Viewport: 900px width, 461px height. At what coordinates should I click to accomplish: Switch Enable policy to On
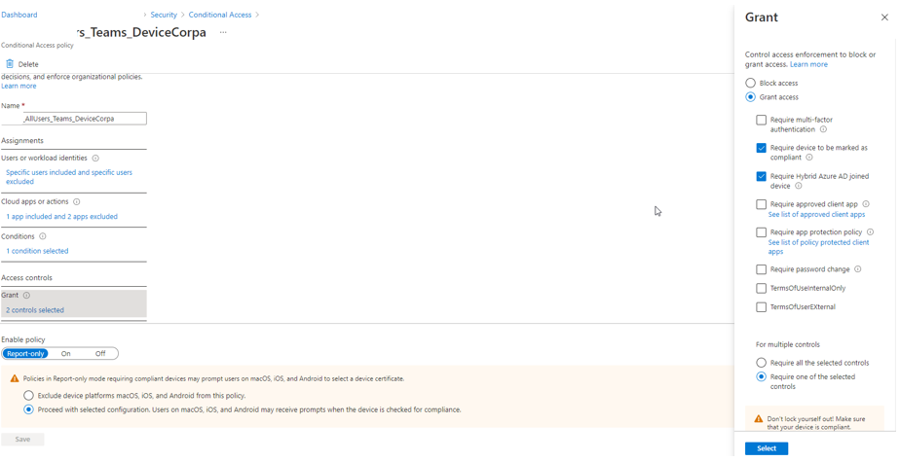(x=66, y=354)
